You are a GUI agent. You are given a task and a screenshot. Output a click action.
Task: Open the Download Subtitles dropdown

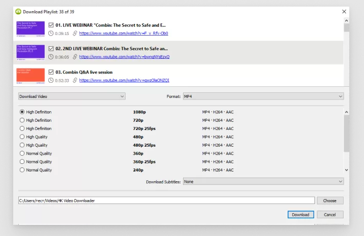coord(263,181)
